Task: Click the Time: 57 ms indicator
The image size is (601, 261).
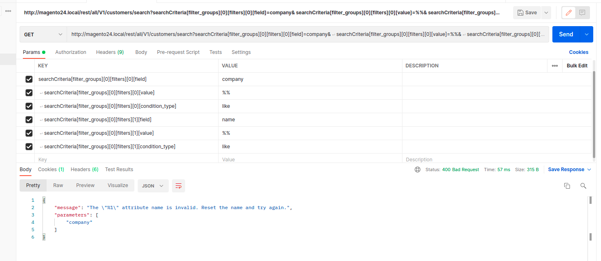Action: [x=497, y=170]
